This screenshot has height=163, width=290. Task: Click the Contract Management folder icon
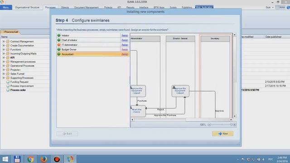[8, 41]
